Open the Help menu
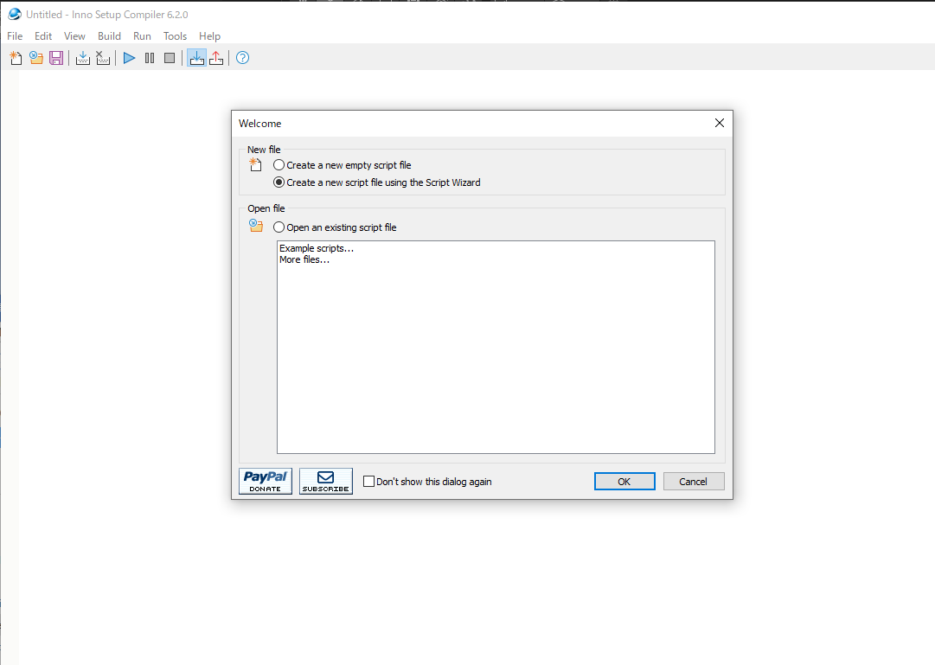The image size is (935, 665). (209, 35)
